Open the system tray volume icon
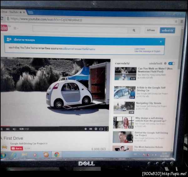Screen dimensions: 188x177 [x=156, y=155]
